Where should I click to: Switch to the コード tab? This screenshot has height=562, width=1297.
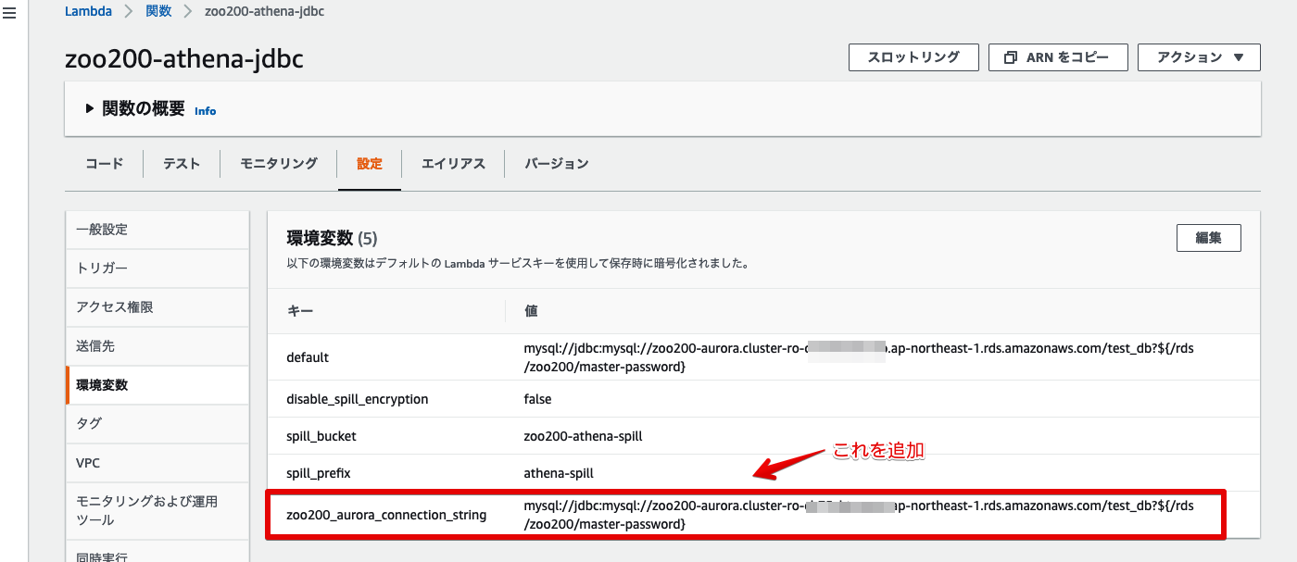[x=104, y=163]
